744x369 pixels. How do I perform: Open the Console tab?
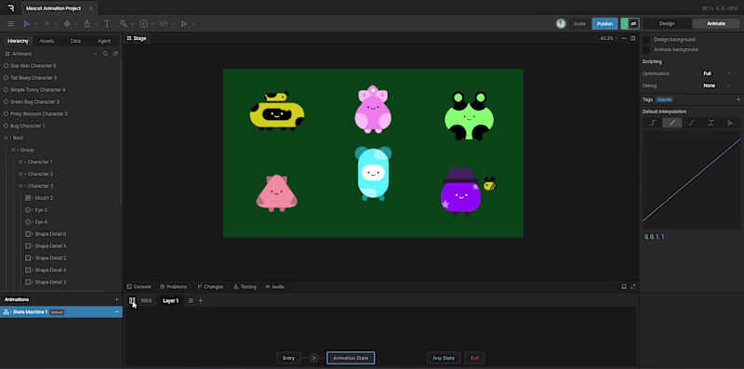pos(139,287)
